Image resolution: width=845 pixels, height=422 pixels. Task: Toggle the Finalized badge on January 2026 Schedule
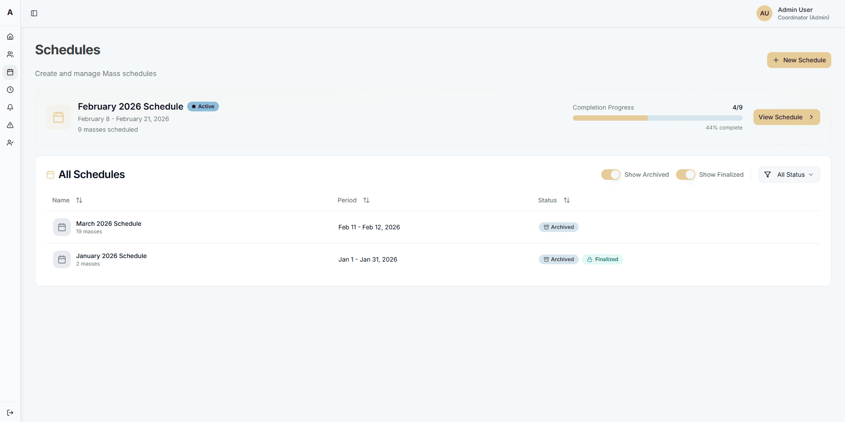(x=603, y=259)
